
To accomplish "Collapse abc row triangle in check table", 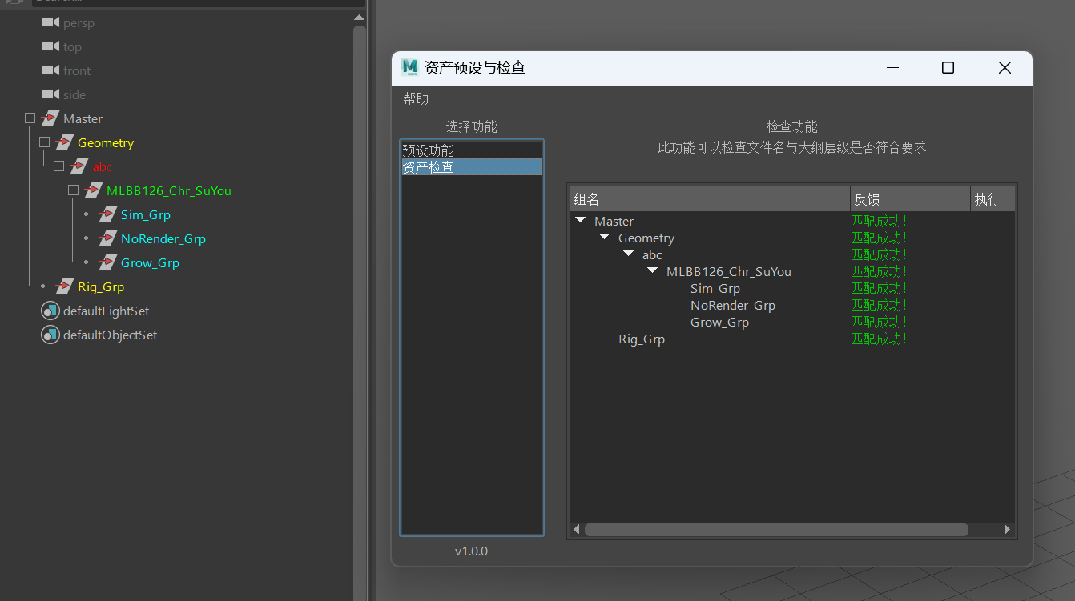I will 629,254.
